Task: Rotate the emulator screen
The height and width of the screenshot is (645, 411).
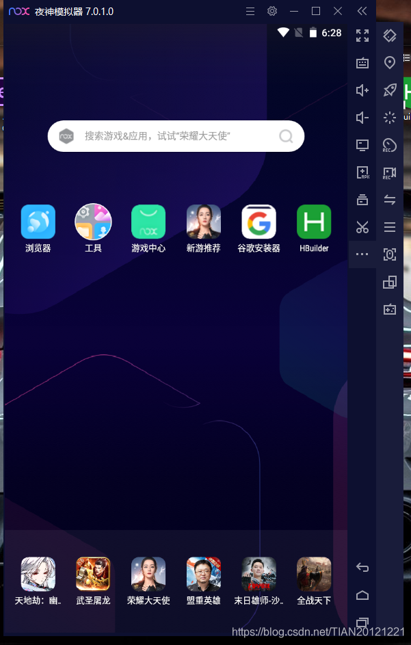Action: tap(390, 36)
